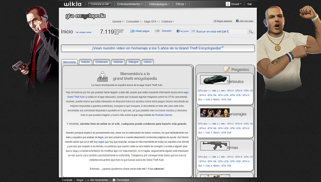Open Página aleatoria

click(x=223, y=21)
